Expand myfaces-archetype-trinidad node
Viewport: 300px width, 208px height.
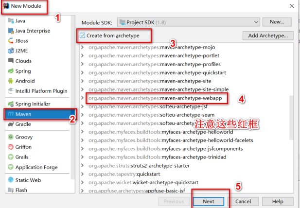83,157
